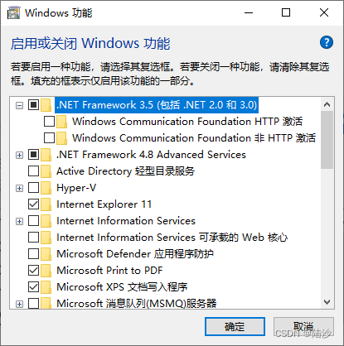Image resolution: width=344 pixels, height=346 pixels.
Task: Expand the Internet Information Services node
Action: (19, 221)
